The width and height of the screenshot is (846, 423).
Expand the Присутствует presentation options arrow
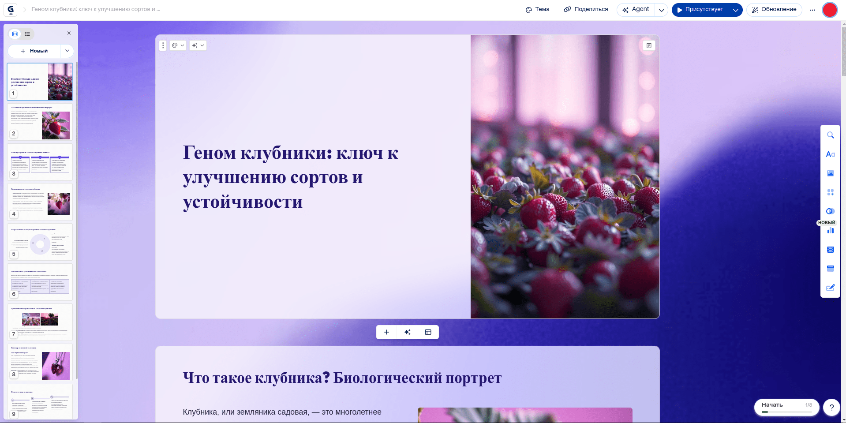735,10
